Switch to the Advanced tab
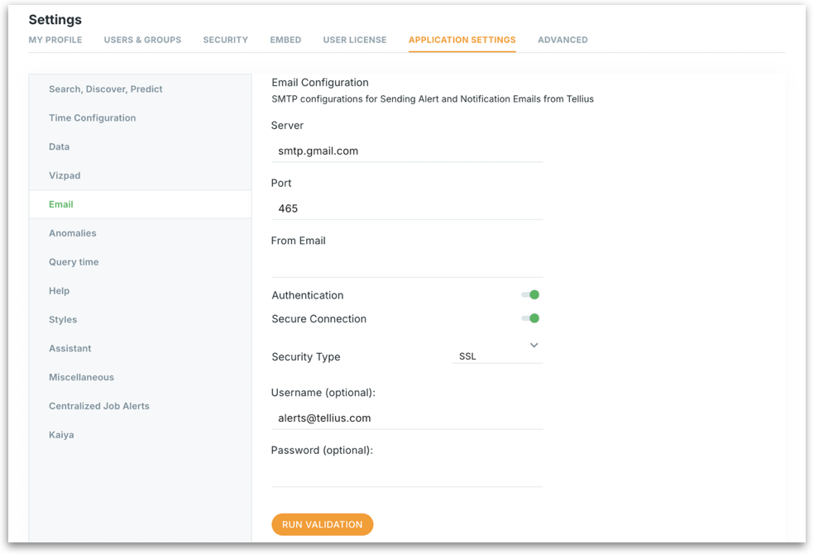814x554 pixels. coord(563,40)
